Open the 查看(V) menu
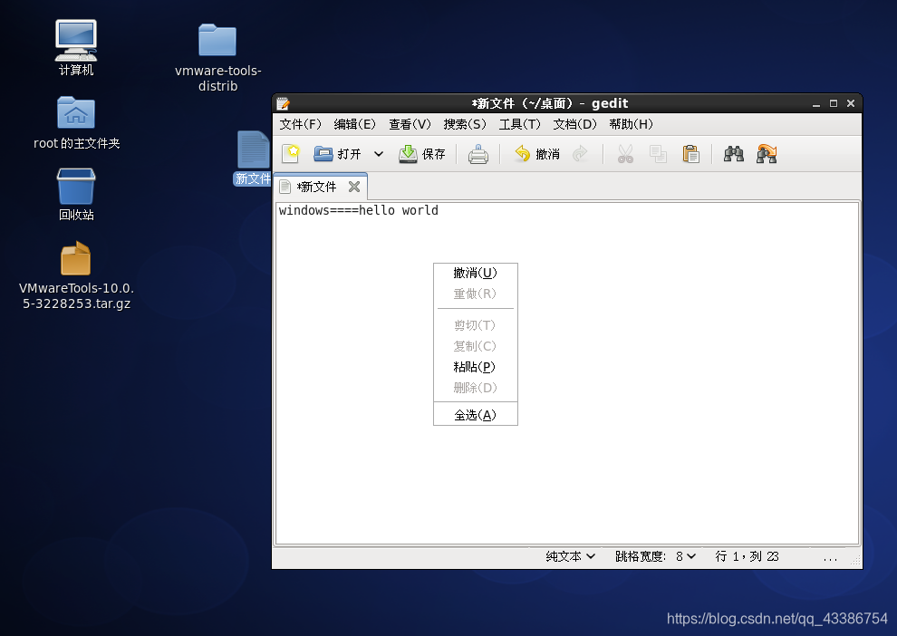 tap(410, 124)
